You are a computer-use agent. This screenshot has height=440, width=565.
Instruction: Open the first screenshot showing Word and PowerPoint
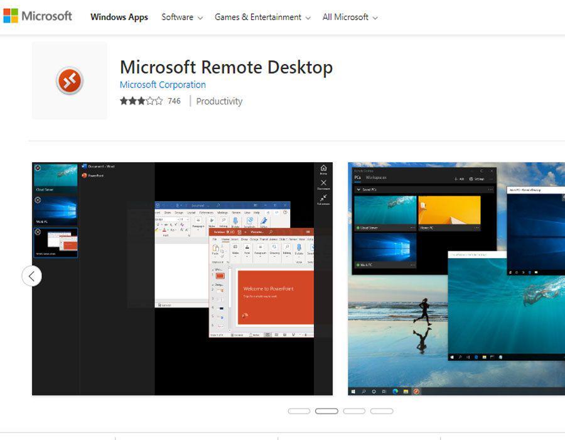(x=182, y=279)
